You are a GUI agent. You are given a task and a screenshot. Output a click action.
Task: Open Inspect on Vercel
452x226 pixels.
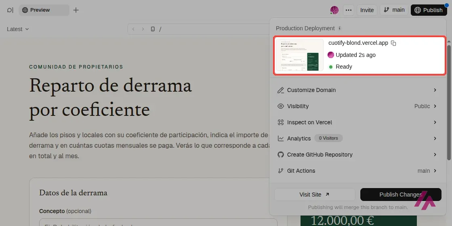[357, 122]
